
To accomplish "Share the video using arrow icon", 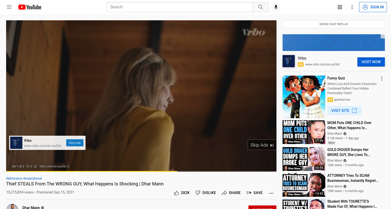I will coord(224,193).
